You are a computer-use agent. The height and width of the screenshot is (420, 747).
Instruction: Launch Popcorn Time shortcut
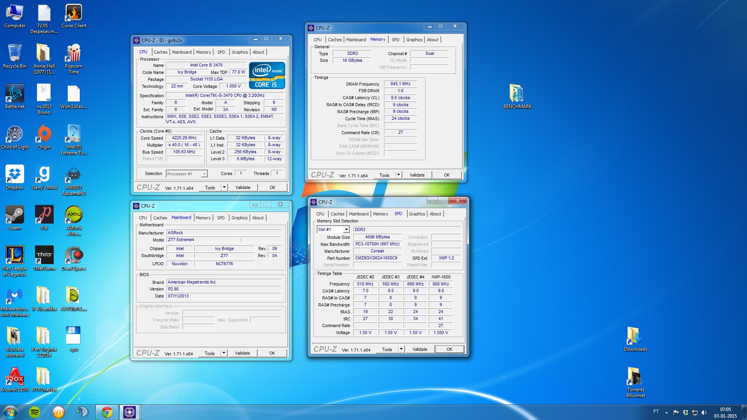coord(74,59)
